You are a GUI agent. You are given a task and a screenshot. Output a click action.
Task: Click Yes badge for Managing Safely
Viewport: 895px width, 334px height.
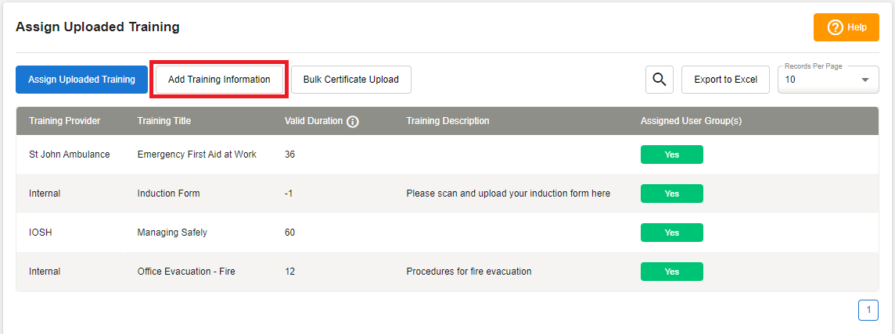pos(671,233)
